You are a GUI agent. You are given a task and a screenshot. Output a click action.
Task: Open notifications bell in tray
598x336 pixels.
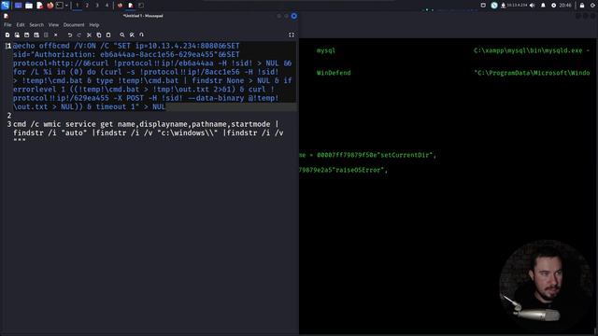tap(543, 6)
